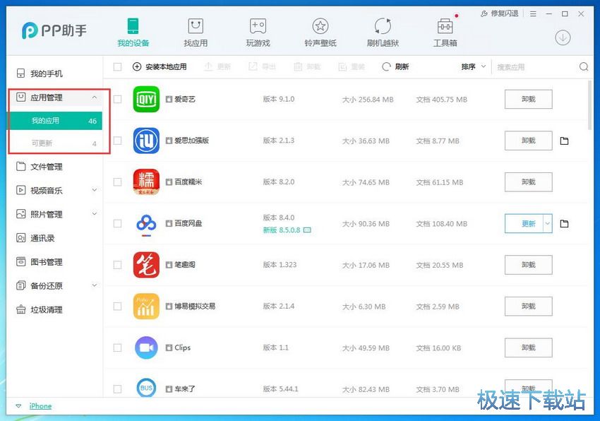Click the download manager arrow icon

563,37
